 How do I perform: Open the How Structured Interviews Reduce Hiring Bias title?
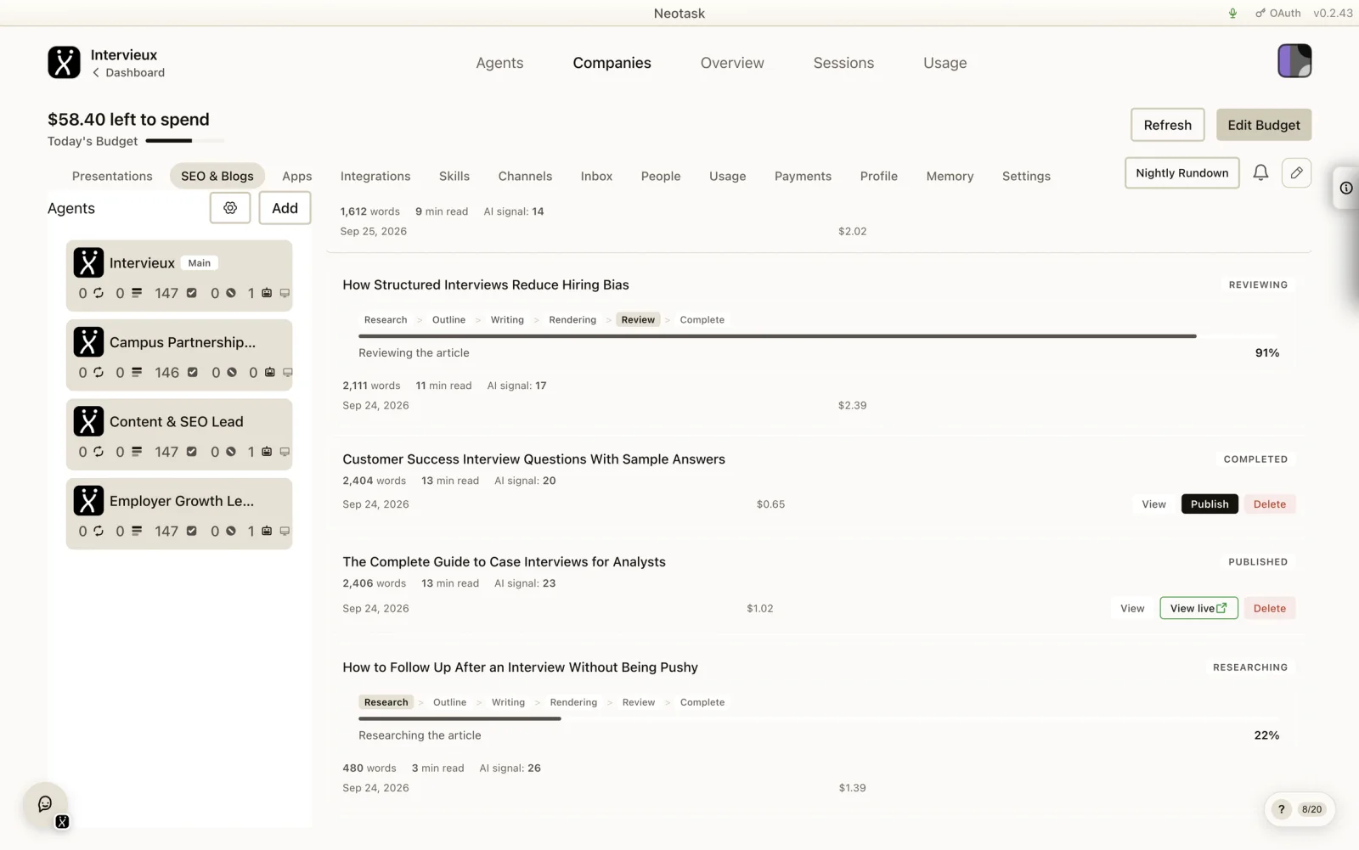[486, 285]
